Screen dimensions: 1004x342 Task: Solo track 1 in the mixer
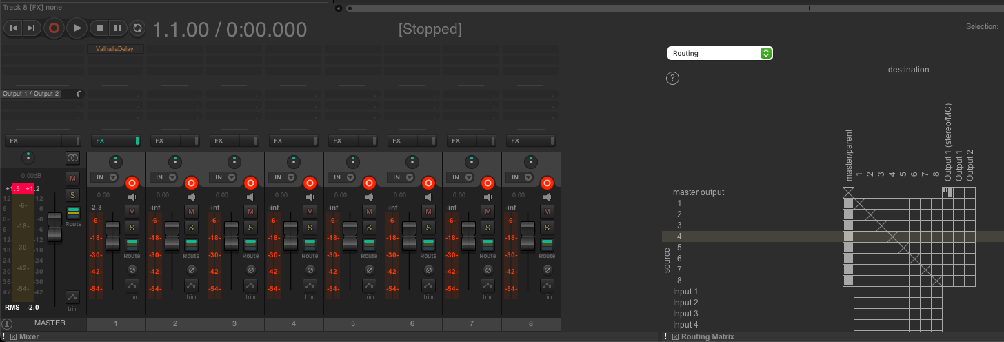(x=132, y=227)
